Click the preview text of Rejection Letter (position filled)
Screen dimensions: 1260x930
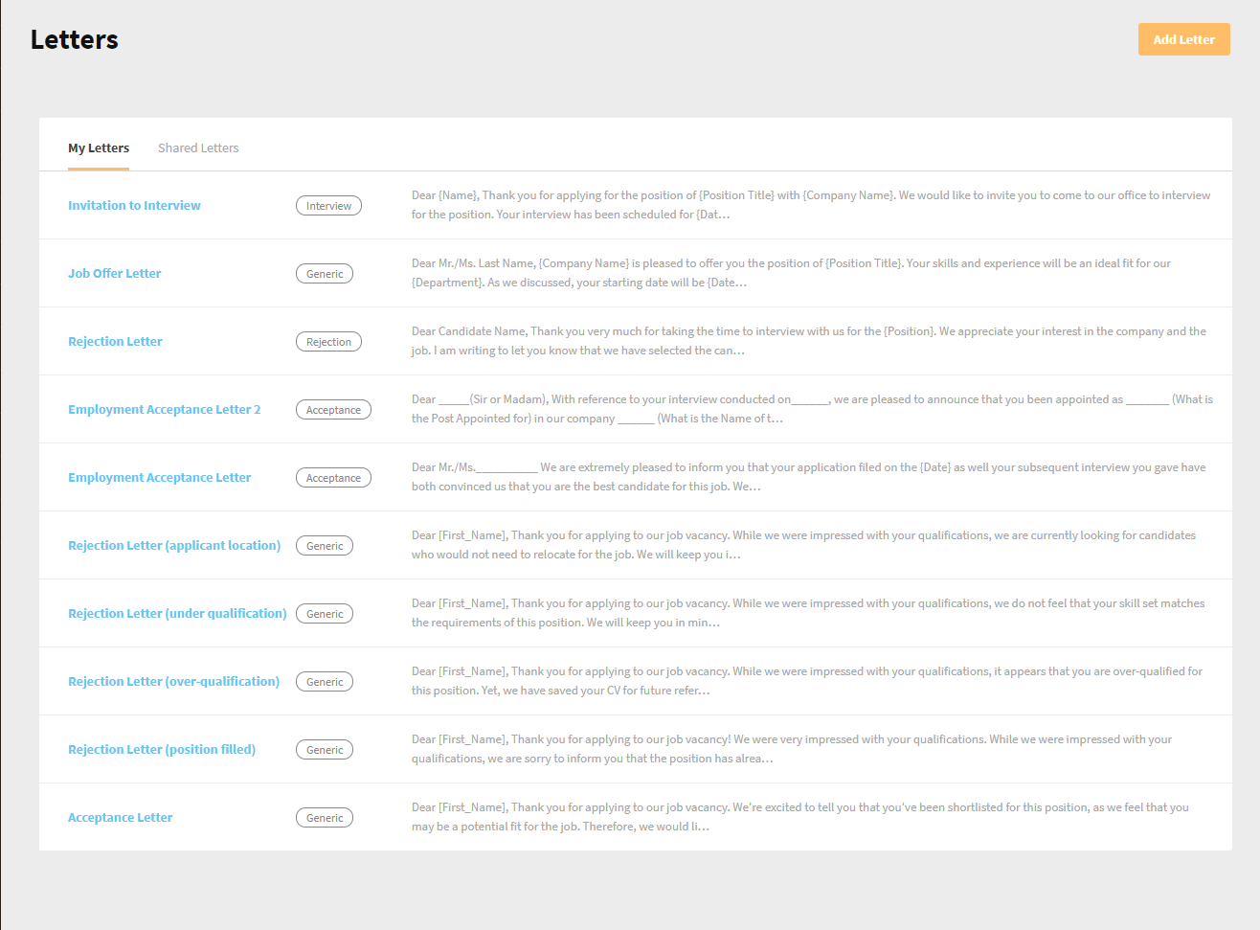tap(810, 748)
